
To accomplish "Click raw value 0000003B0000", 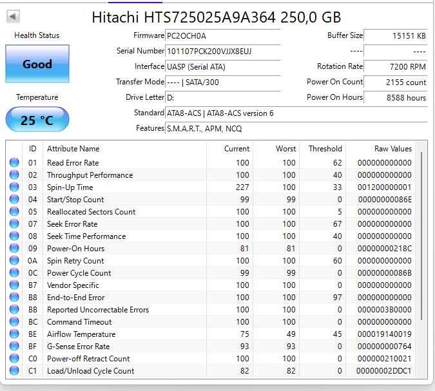I will 384,309.
